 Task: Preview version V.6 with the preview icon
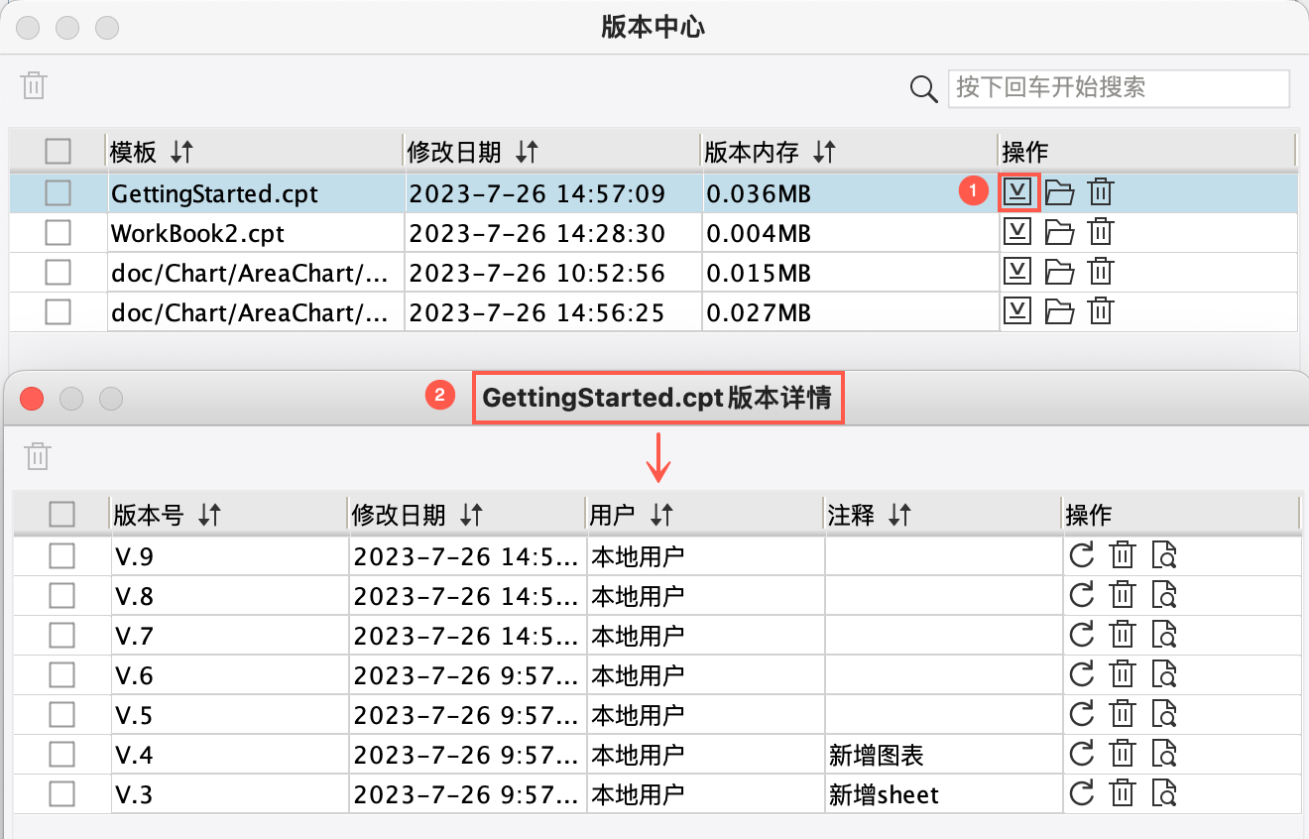click(x=1164, y=675)
